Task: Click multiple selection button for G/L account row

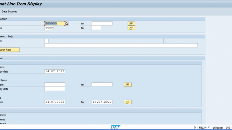Action: [x=131, y=23]
